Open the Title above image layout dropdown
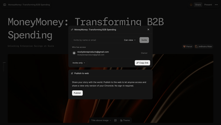The height and width of the screenshot is (125, 221). point(101,120)
